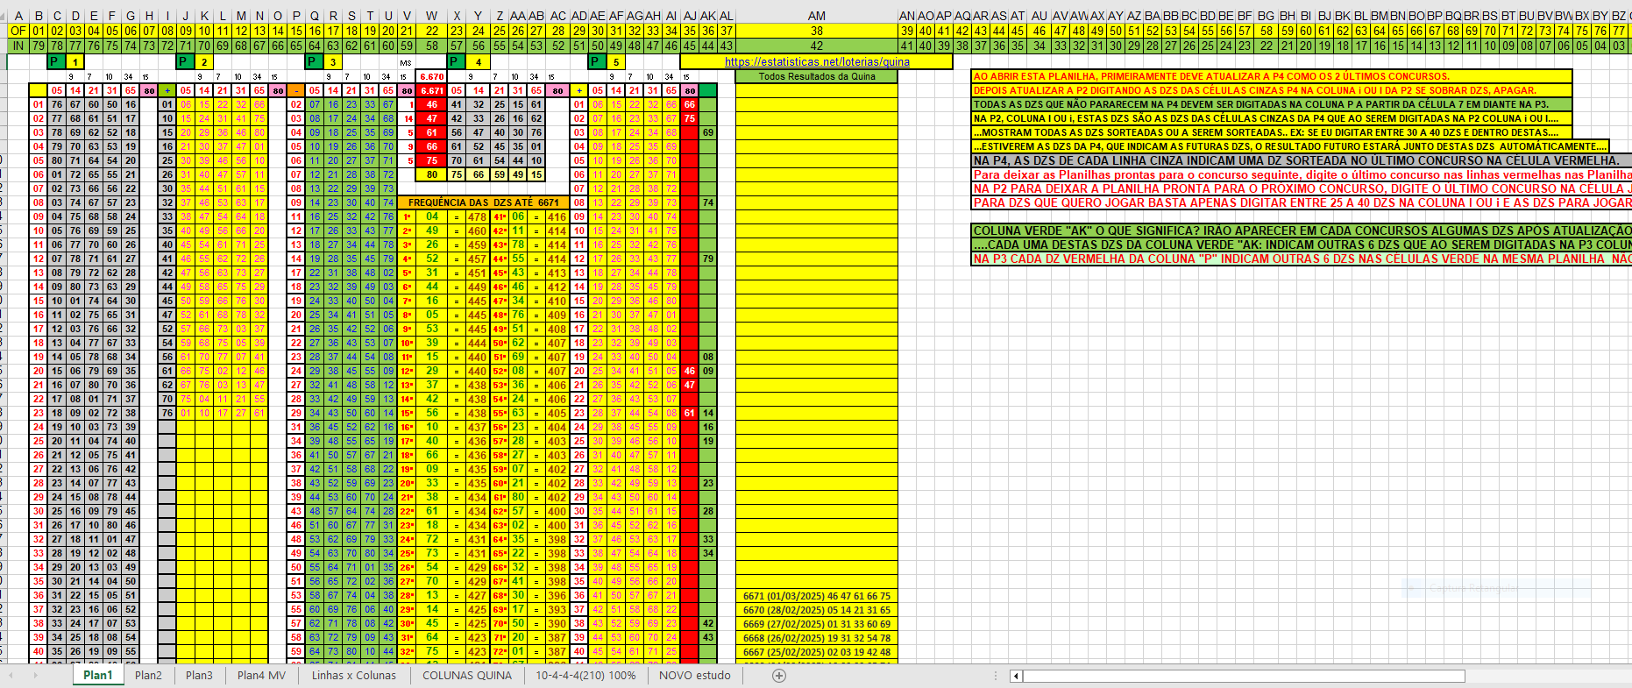Select column AM header
Screen dimensions: 1632x688
816,16
